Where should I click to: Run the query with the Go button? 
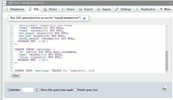click(x=164, y=88)
